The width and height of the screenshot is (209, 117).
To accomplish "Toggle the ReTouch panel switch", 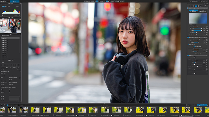I will pyautogui.click(x=188, y=56).
